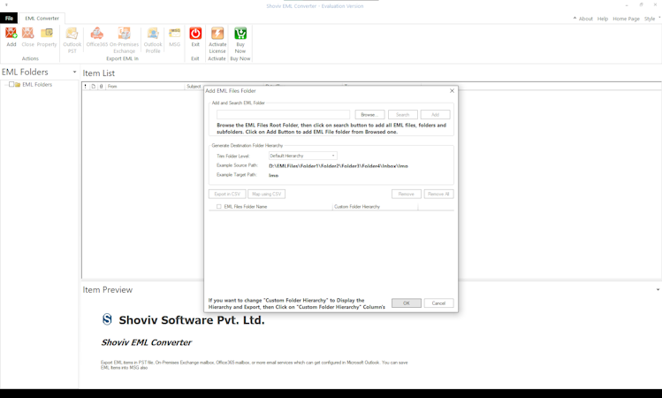Image resolution: width=662 pixels, height=398 pixels.
Task: Open the Style dropdown menu
Action: (x=652, y=19)
